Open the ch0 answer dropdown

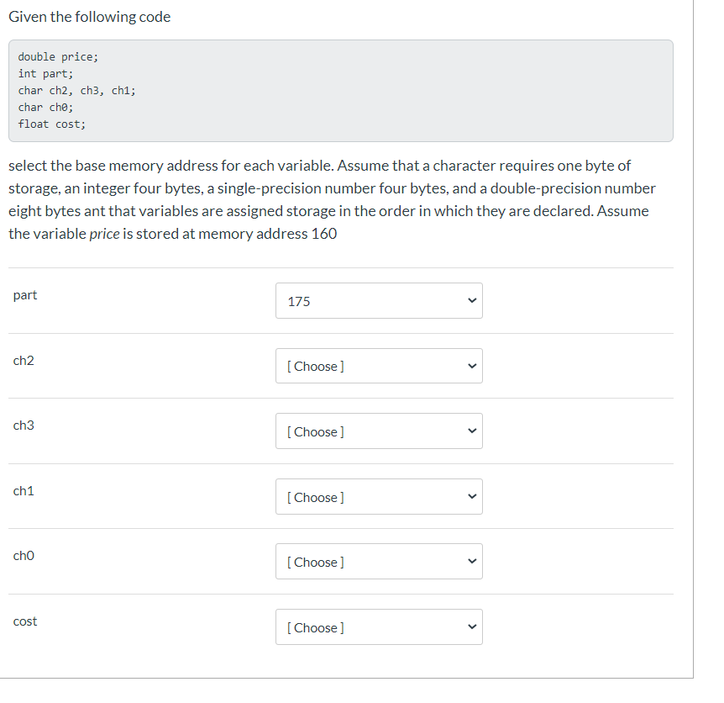click(378, 561)
